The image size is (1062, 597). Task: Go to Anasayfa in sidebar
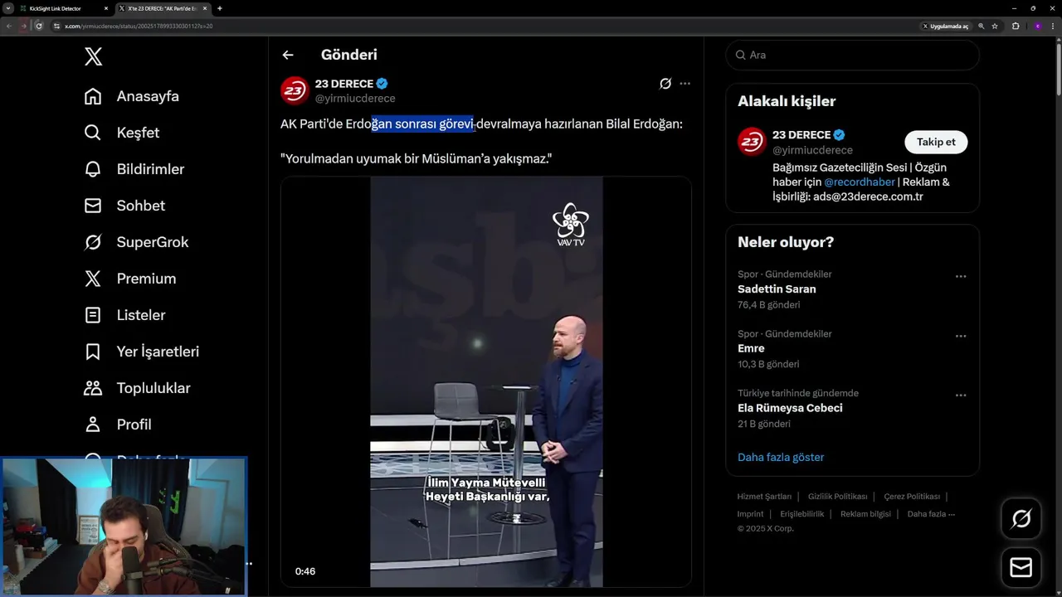[x=132, y=96]
